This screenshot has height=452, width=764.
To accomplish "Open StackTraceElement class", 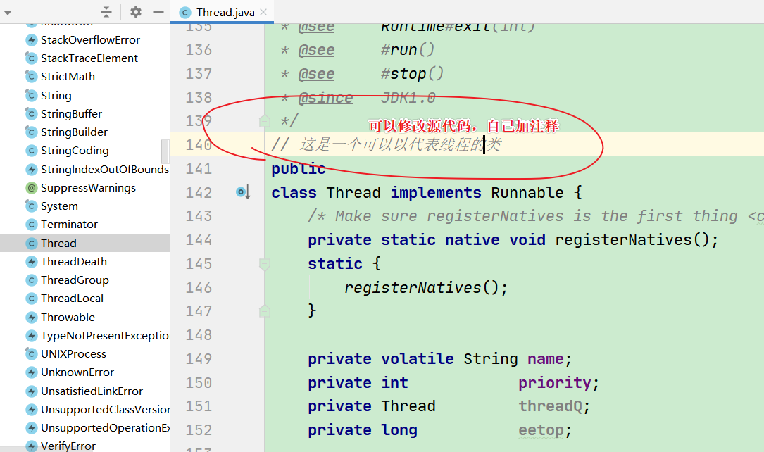I will click(89, 58).
